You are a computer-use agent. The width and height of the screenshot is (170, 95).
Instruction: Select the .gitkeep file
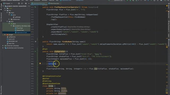pos(17,17)
